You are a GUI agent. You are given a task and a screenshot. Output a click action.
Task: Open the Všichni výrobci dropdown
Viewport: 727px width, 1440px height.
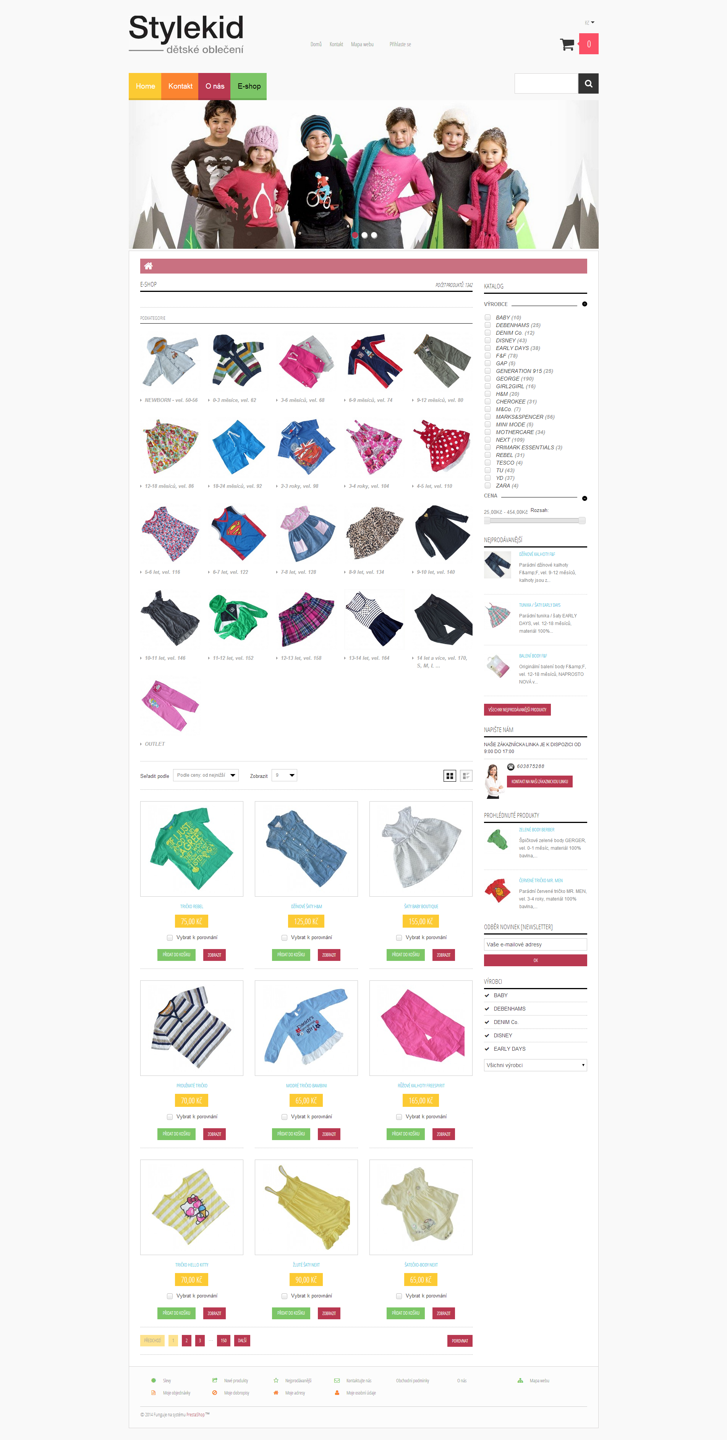[535, 1065]
